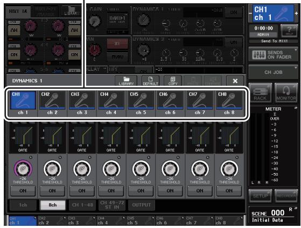301x228 pixels.
Task: Select the ch 8 THRESHOLD knob
Action: tap(229, 169)
